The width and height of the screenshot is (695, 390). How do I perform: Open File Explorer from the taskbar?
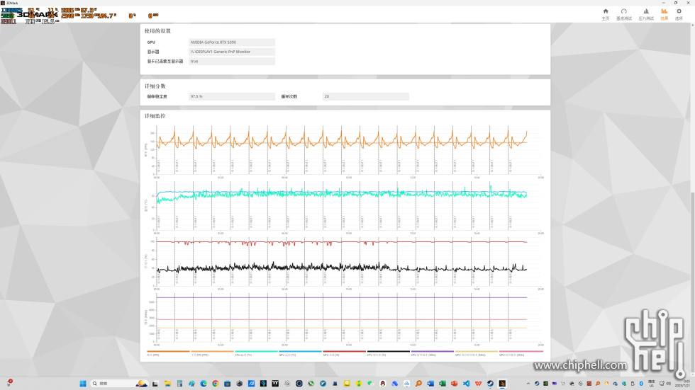coord(167,384)
